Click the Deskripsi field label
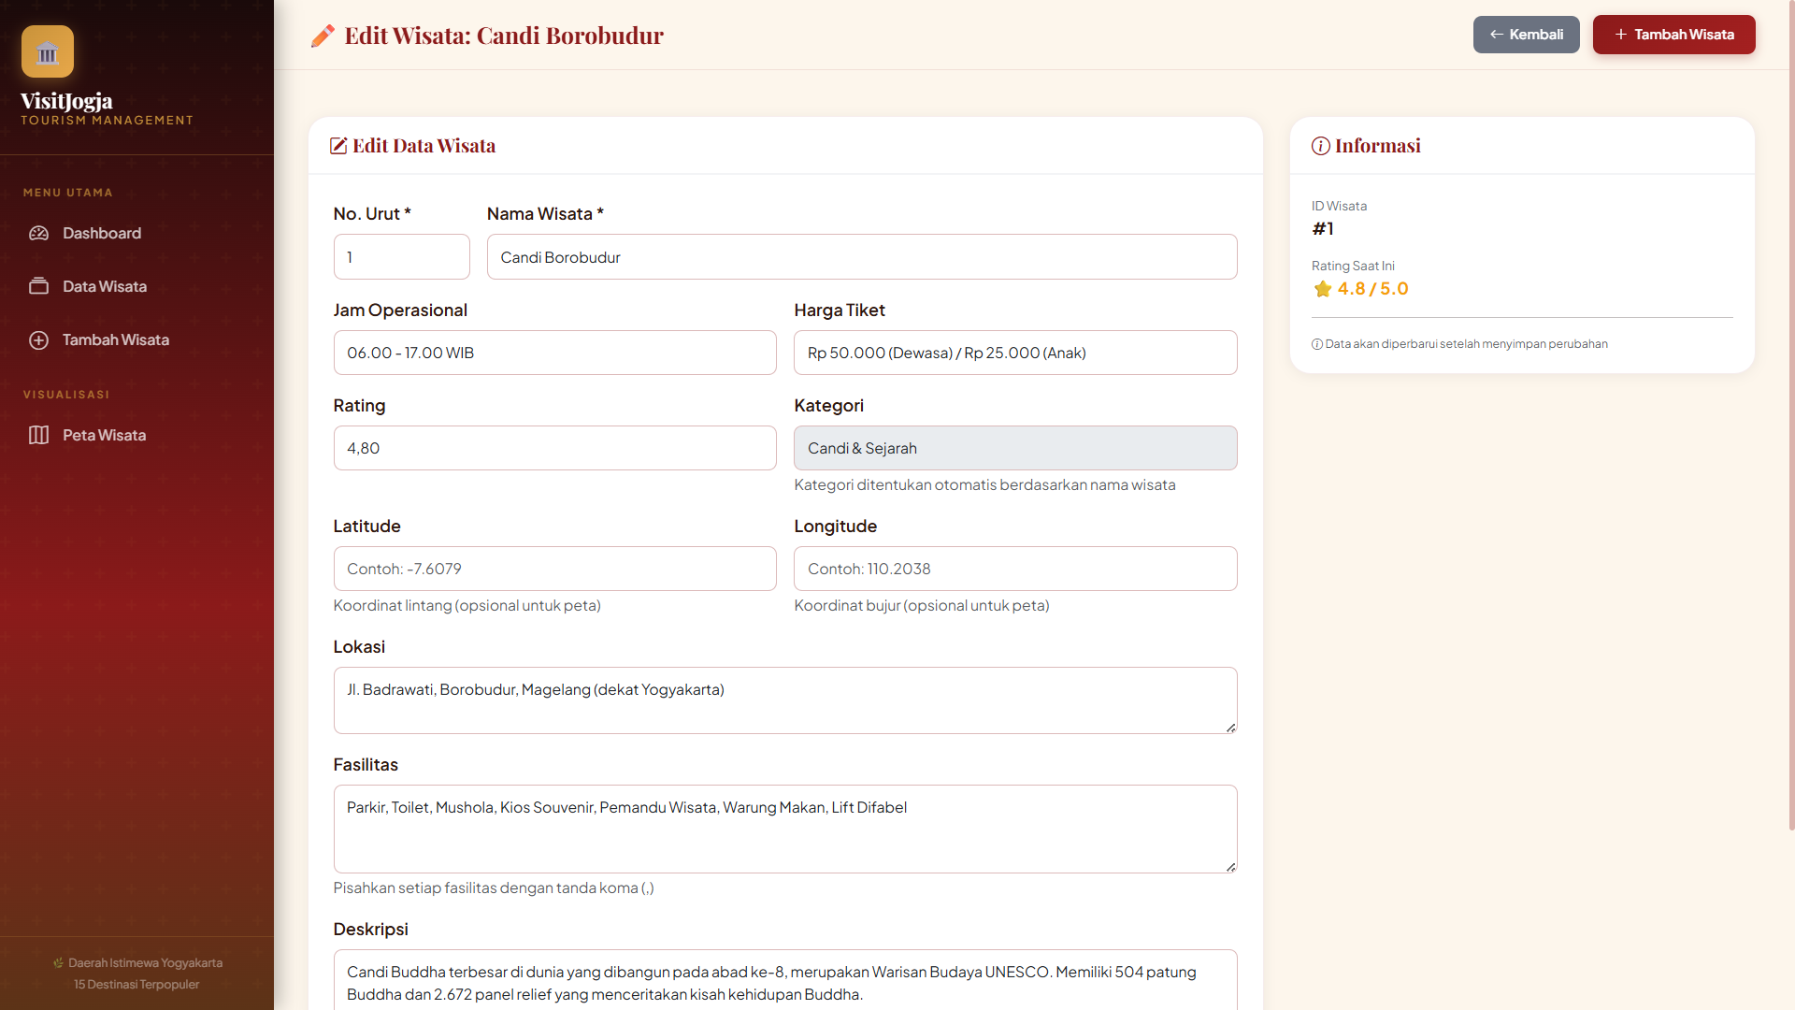Image resolution: width=1795 pixels, height=1010 pixels. tap(370, 929)
